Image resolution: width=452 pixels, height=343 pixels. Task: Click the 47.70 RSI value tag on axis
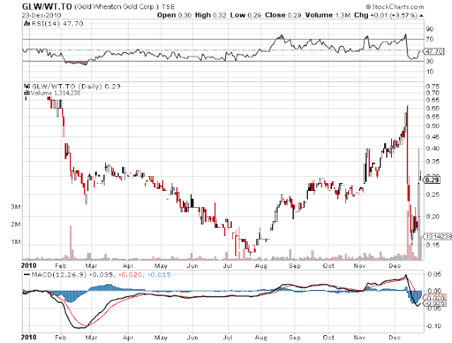tap(434, 52)
